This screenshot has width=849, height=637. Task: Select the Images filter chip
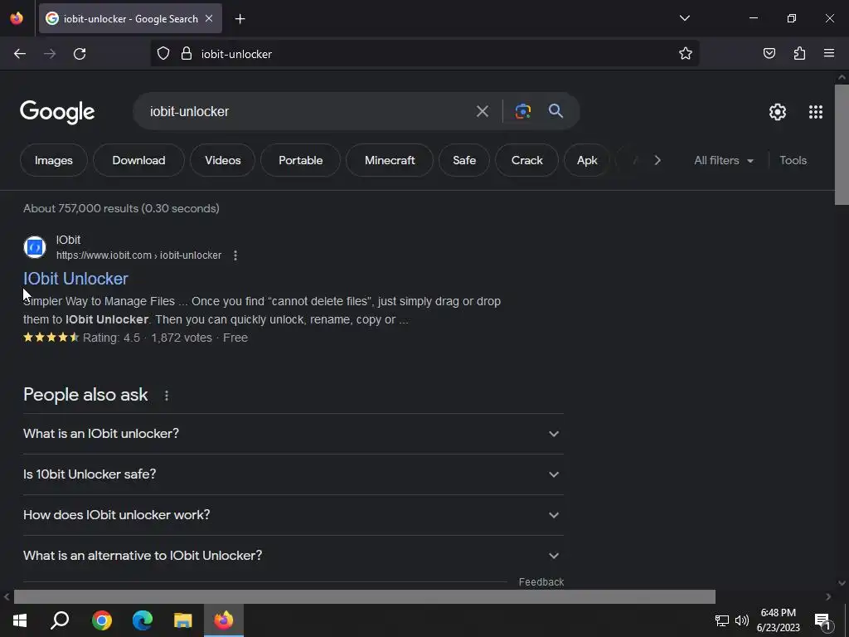[54, 160]
